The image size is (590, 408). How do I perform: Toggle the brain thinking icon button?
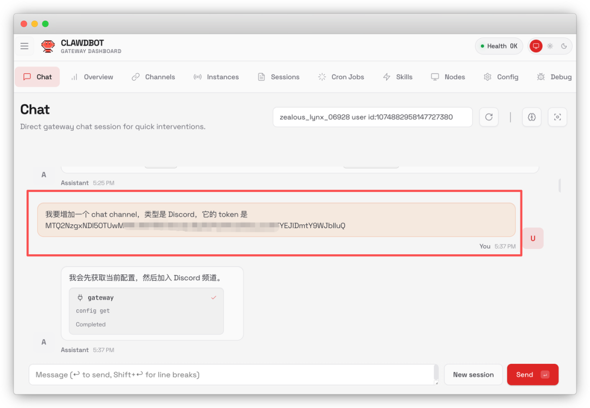point(532,117)
